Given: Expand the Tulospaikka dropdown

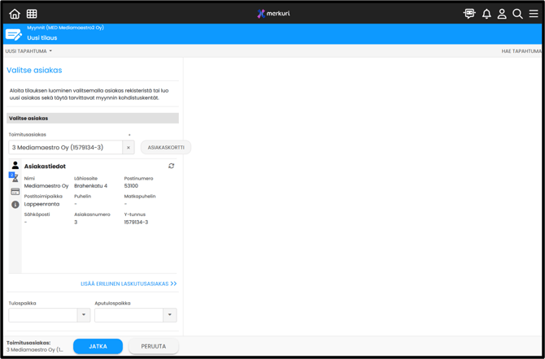Looking at the screenshot, I should [83, 315].
